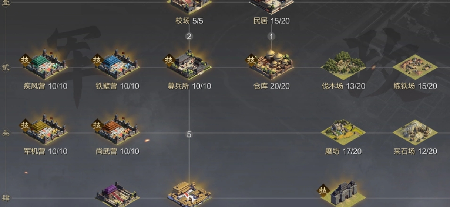The width and height of the screenshot is (450, 207).
Task: Click the 技 badge on the city gate
Action: (x=323, y=190)
